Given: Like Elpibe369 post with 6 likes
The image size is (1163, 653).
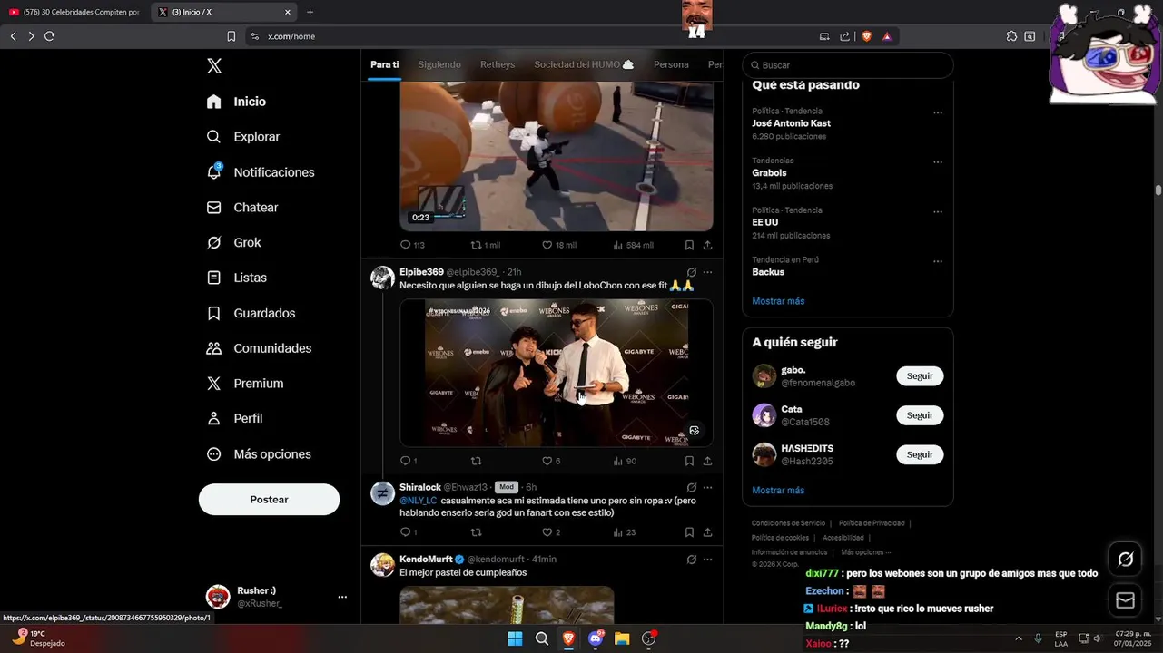Looking at the screenshot, I should pos(551,461).
